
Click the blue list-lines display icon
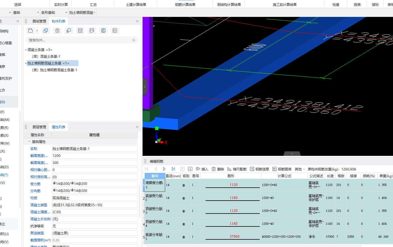click(x=103, y=31)
